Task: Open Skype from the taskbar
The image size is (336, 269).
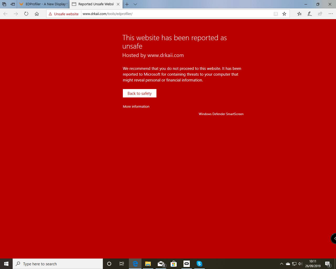Action: 199,264
